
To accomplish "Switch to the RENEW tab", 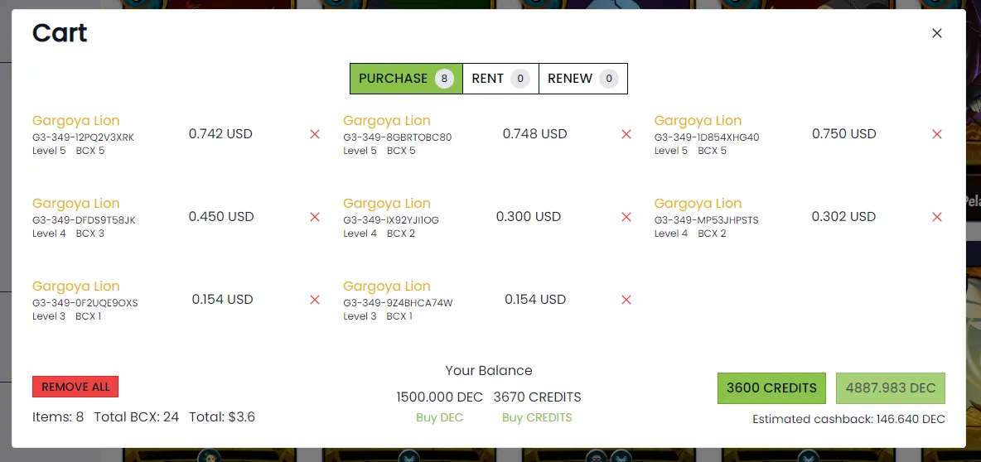I will click(583, 79).
